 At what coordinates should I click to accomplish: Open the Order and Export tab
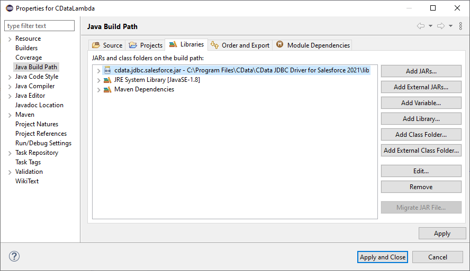(x=240, y=45)
